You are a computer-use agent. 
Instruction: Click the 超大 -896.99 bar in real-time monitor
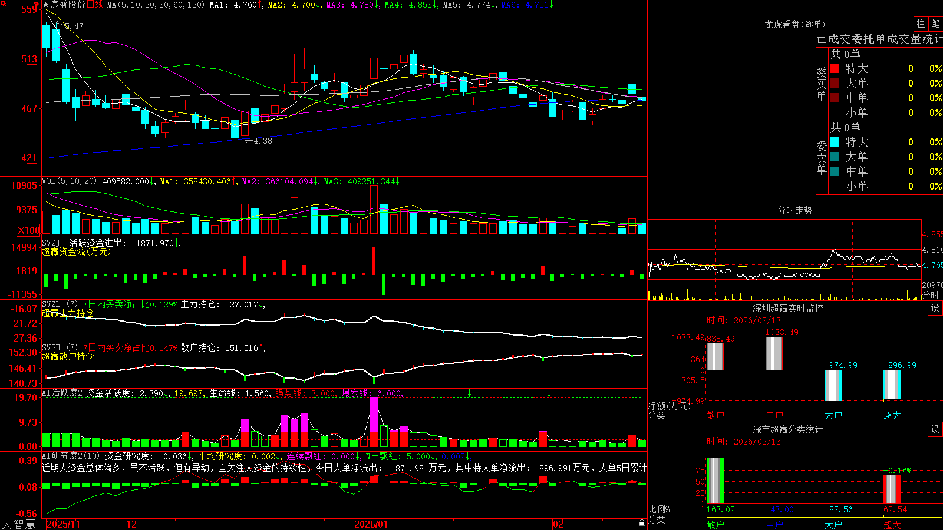[x=892, y=385]
